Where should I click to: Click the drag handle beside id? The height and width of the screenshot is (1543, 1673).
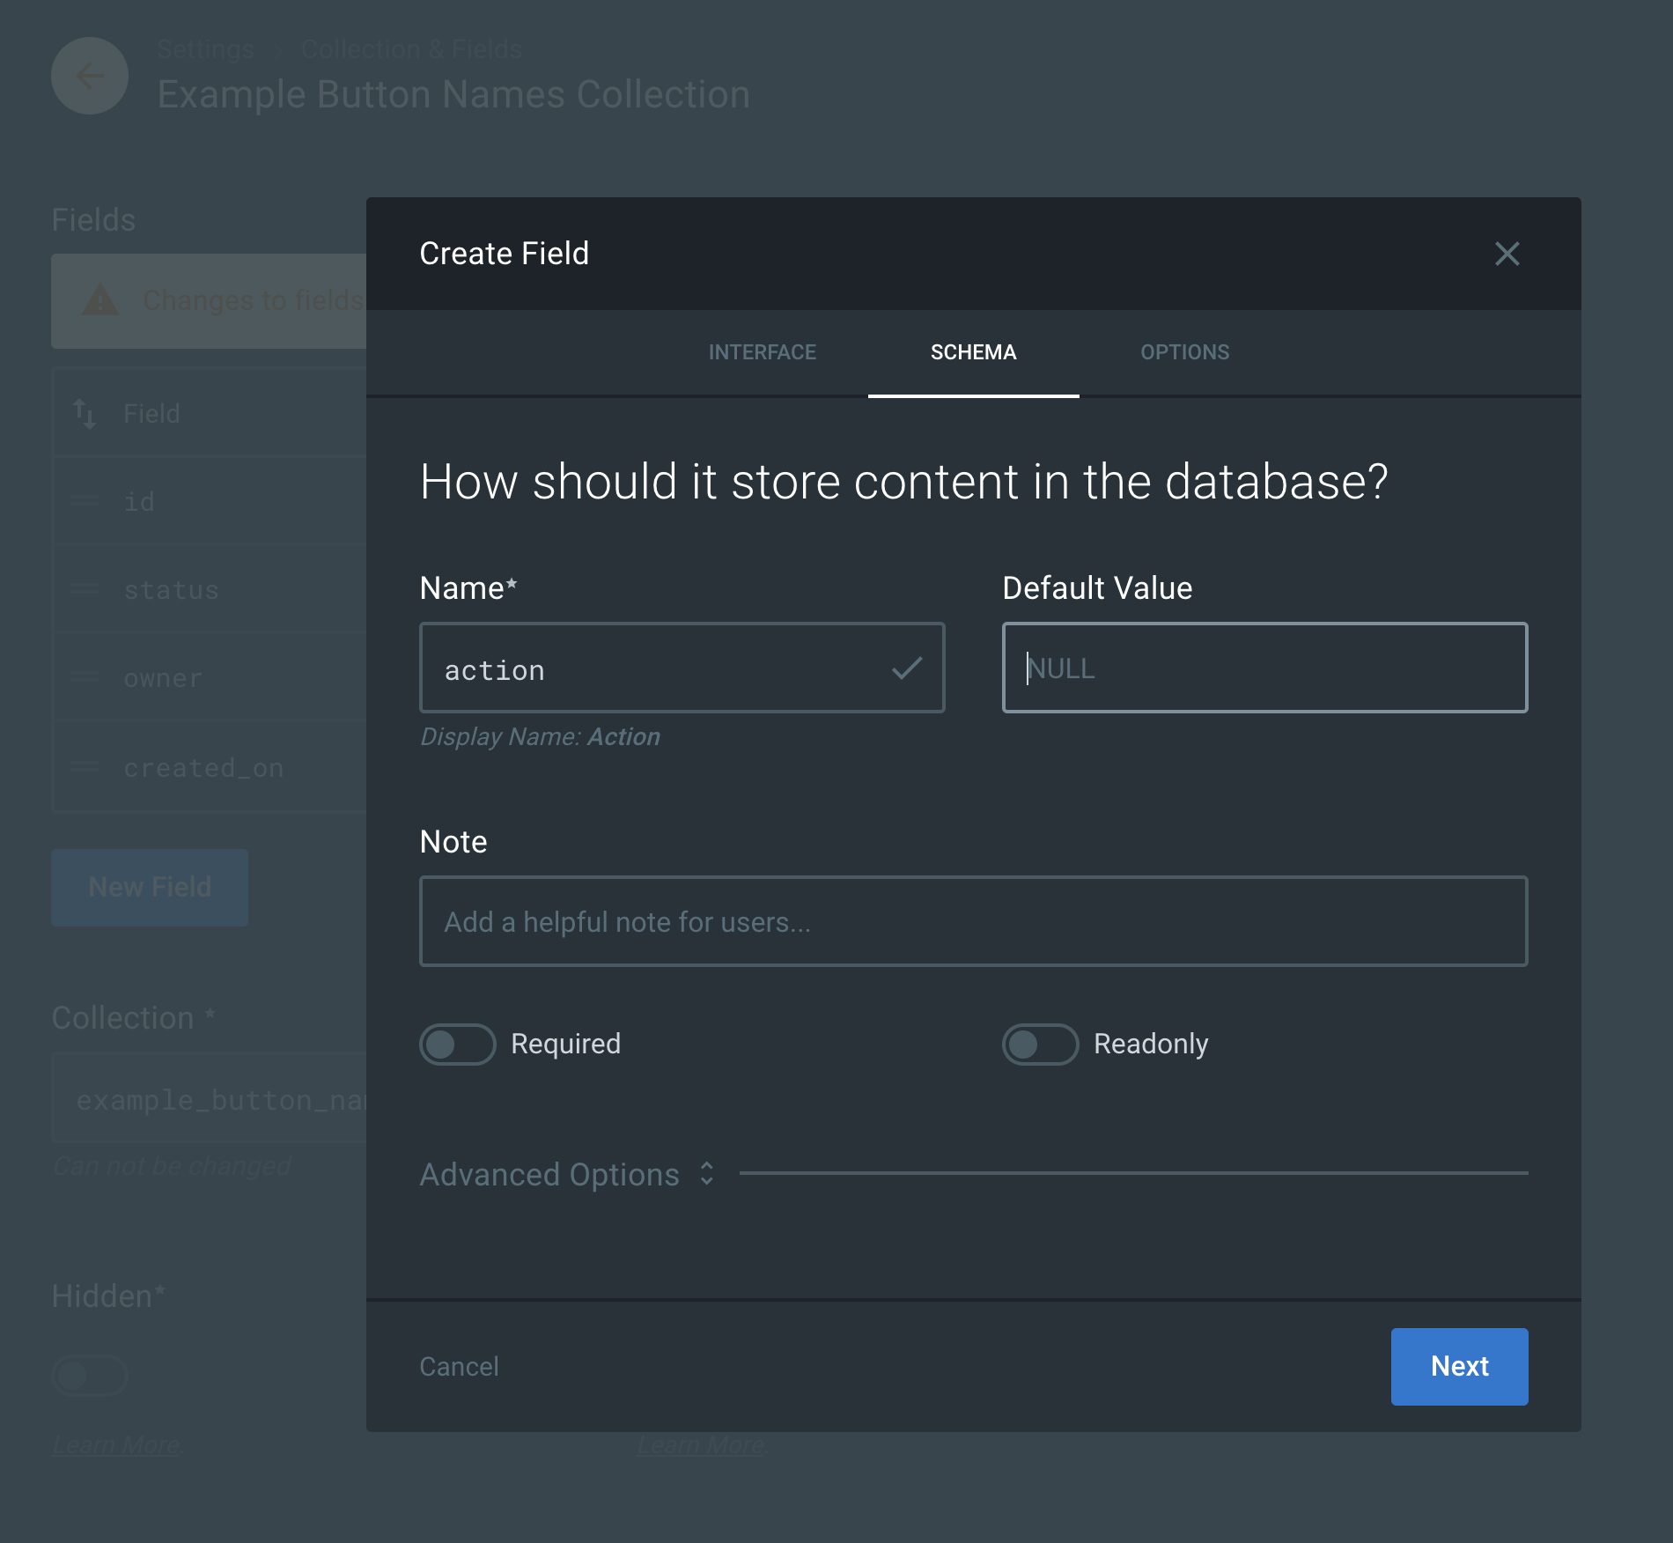(85, 500)
